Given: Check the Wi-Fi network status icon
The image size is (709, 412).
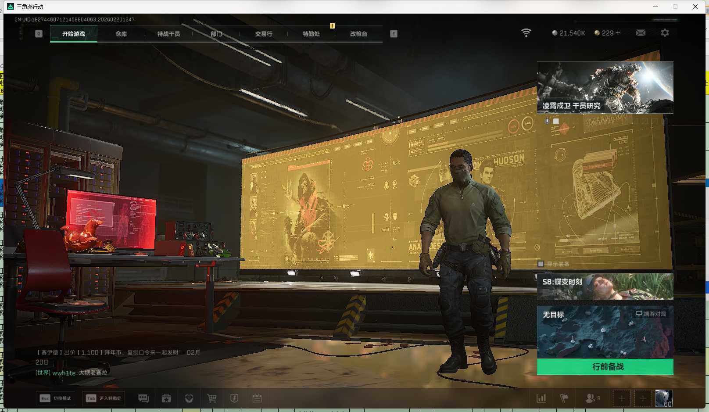Looking at the screenshot, I should (526, 33).
